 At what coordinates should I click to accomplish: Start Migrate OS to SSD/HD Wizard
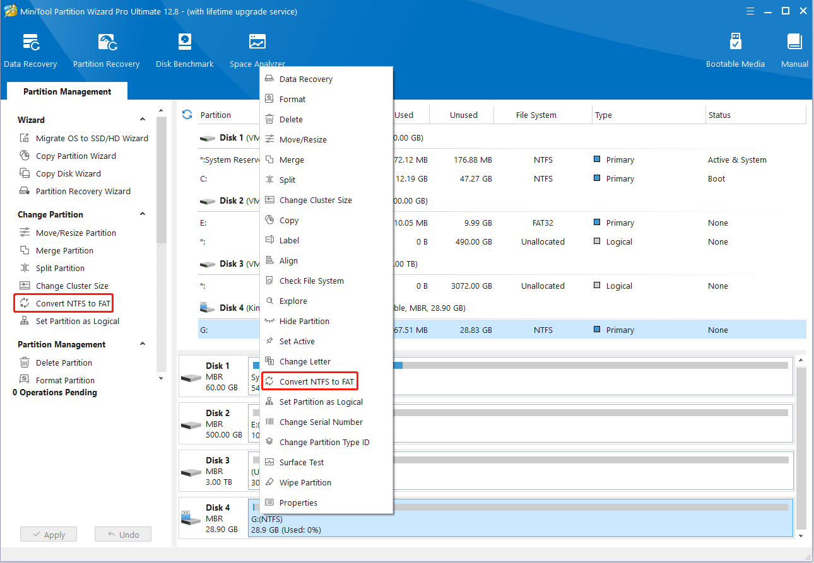click(x=84, y=138)
